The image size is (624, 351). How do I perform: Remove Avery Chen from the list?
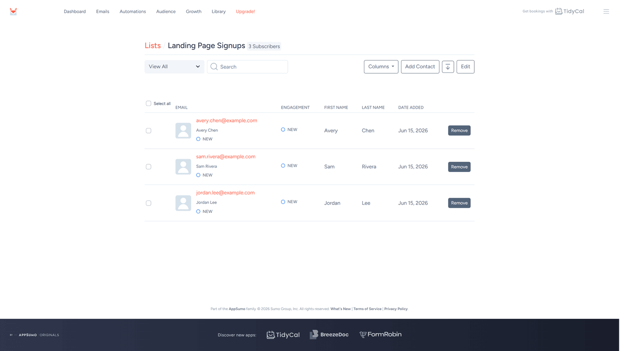459,131
